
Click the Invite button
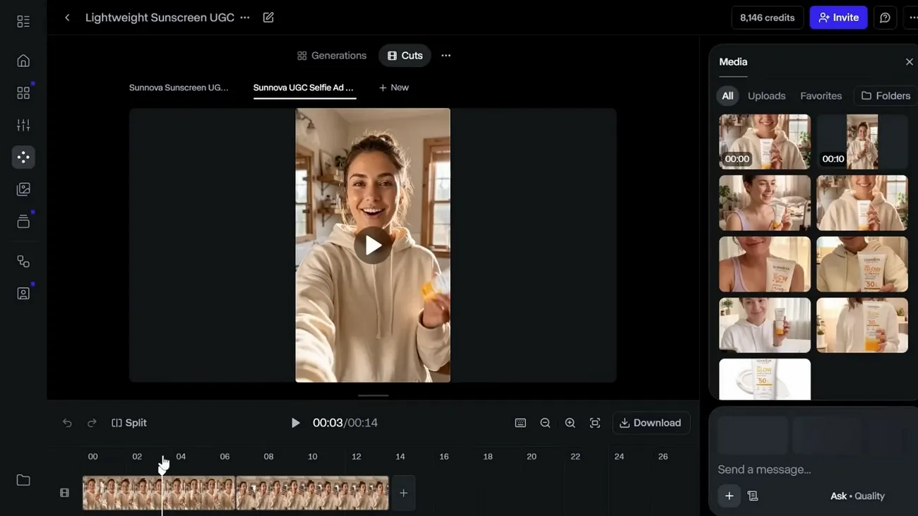pos(838,18)
